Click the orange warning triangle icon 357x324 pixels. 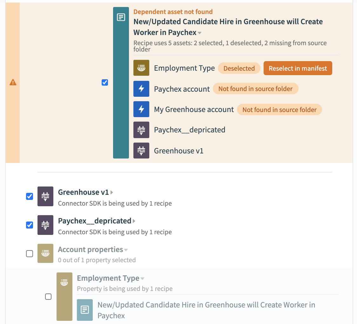[13, 82]
